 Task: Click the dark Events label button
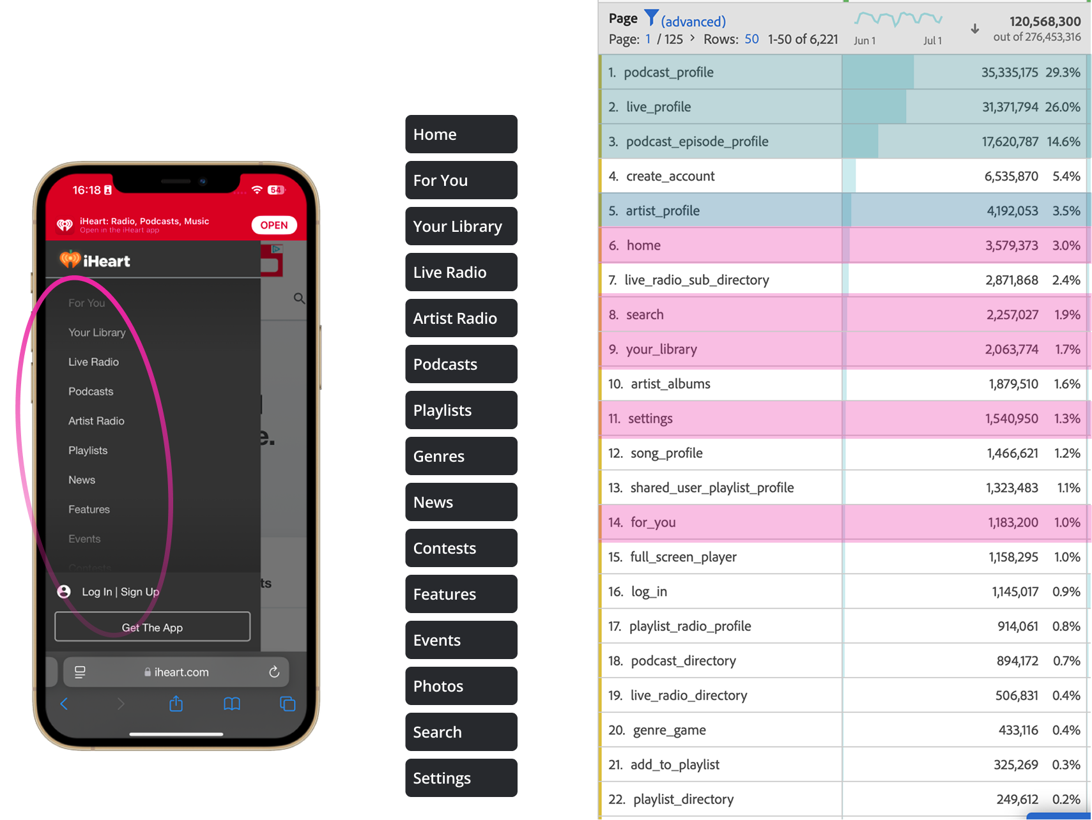pyautogui.click(x=461, y=640)
